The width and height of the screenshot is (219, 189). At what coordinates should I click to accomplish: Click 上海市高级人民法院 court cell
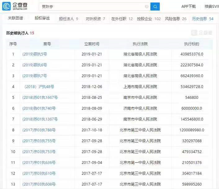(x=140, y=87)
